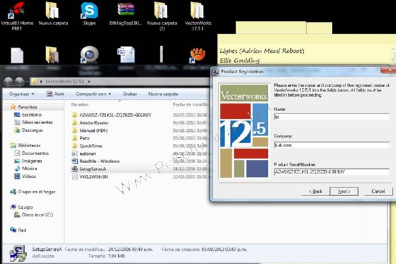396x264 pixels.
Task: Select Descargas in the navigation pane
Action: click(28, 130)
